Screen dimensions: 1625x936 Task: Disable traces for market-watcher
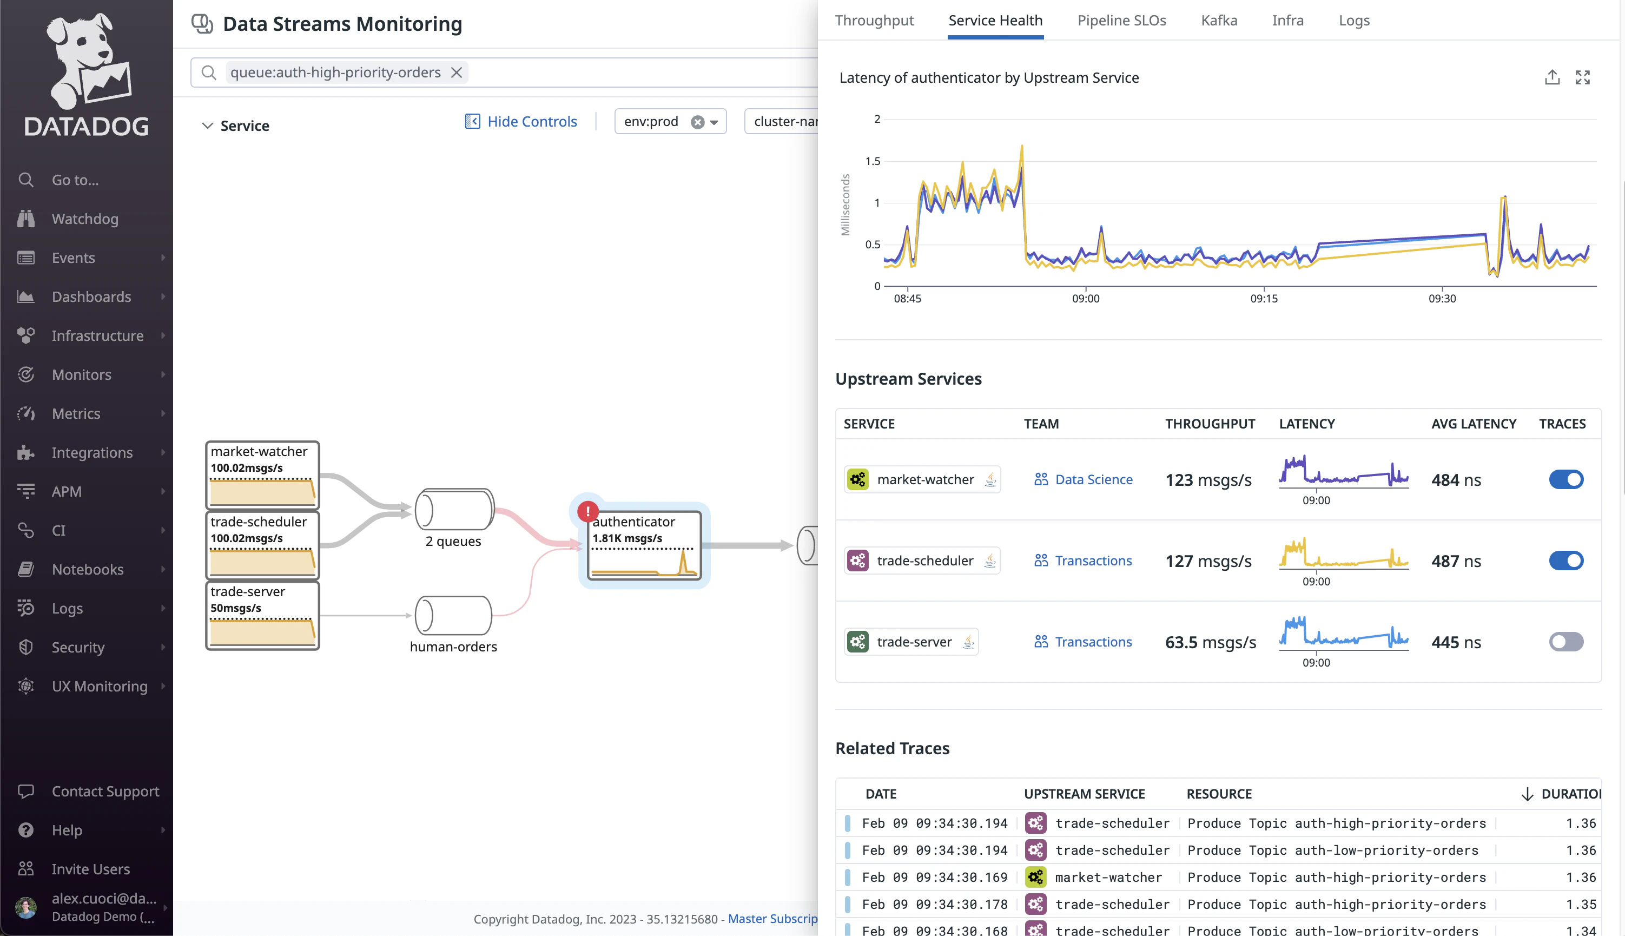click(x=1566, y=479)
